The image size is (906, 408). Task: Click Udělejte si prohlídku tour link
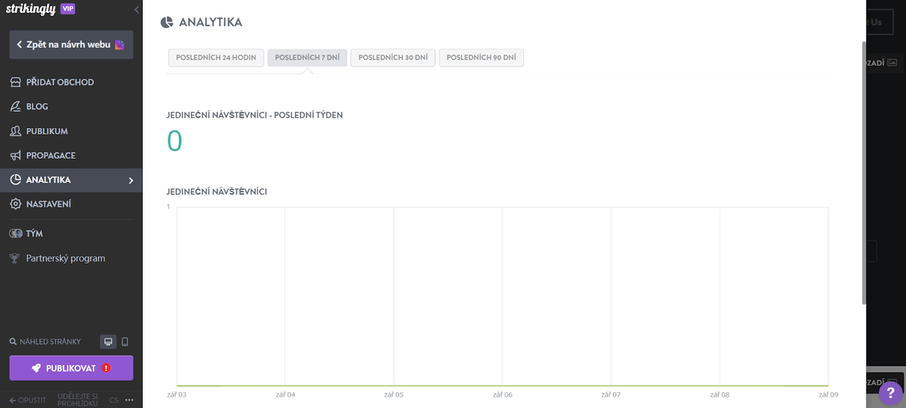coord(78,399)
